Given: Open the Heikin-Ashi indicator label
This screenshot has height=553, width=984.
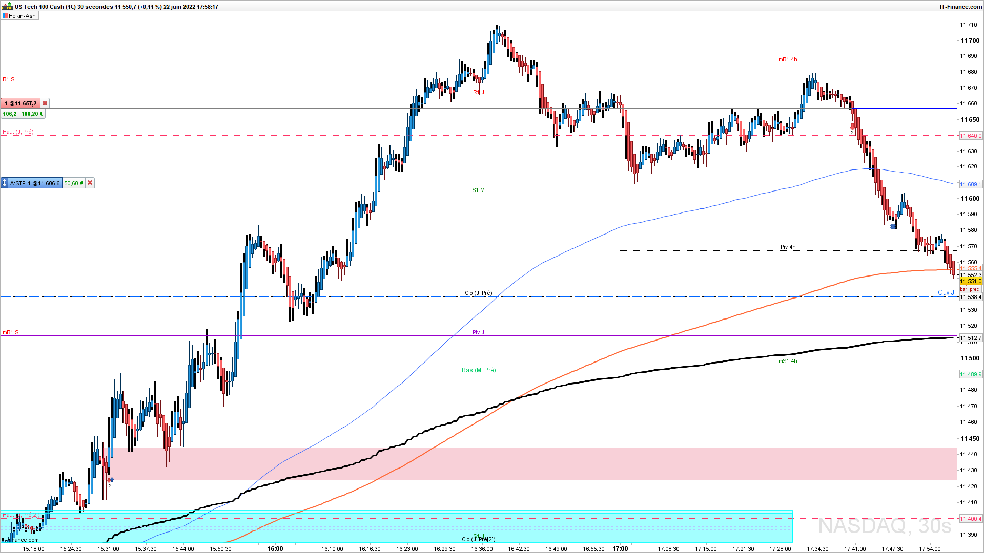Looking at the screenshot, I should click(x=23, y=16).
